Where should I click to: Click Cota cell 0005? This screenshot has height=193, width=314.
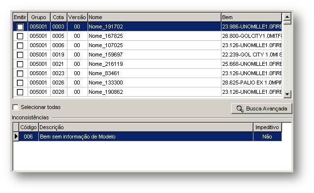coord(59,36)
